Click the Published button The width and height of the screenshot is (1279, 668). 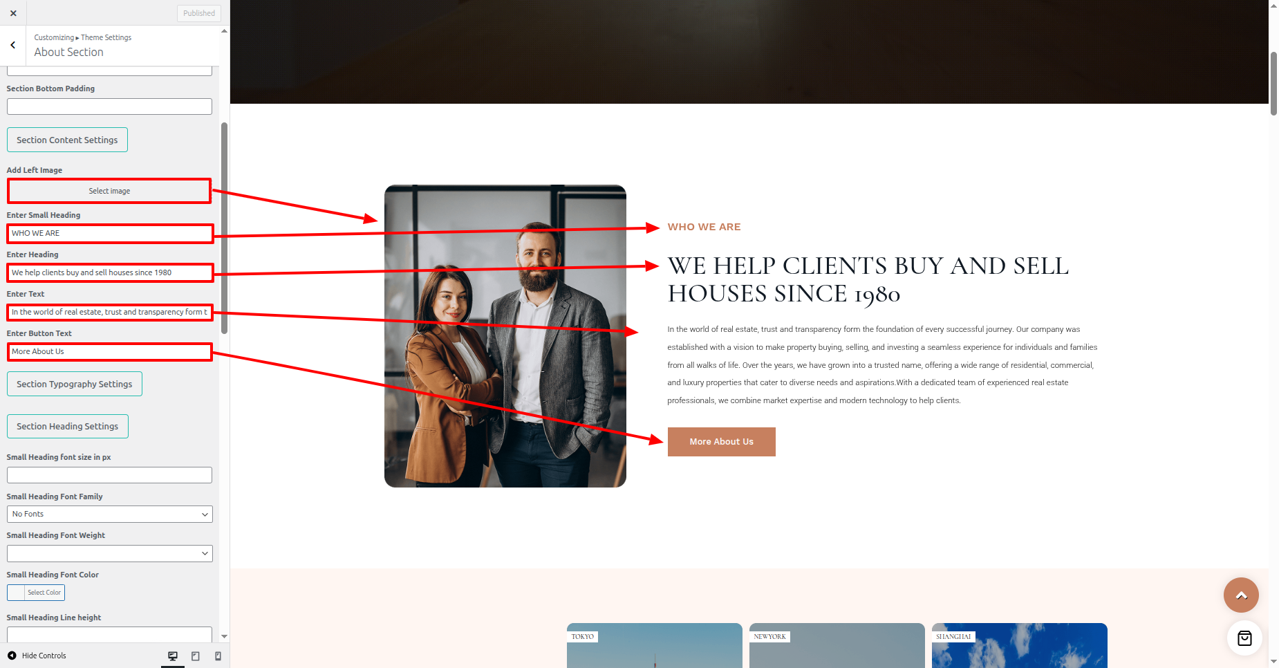(199, 13)
